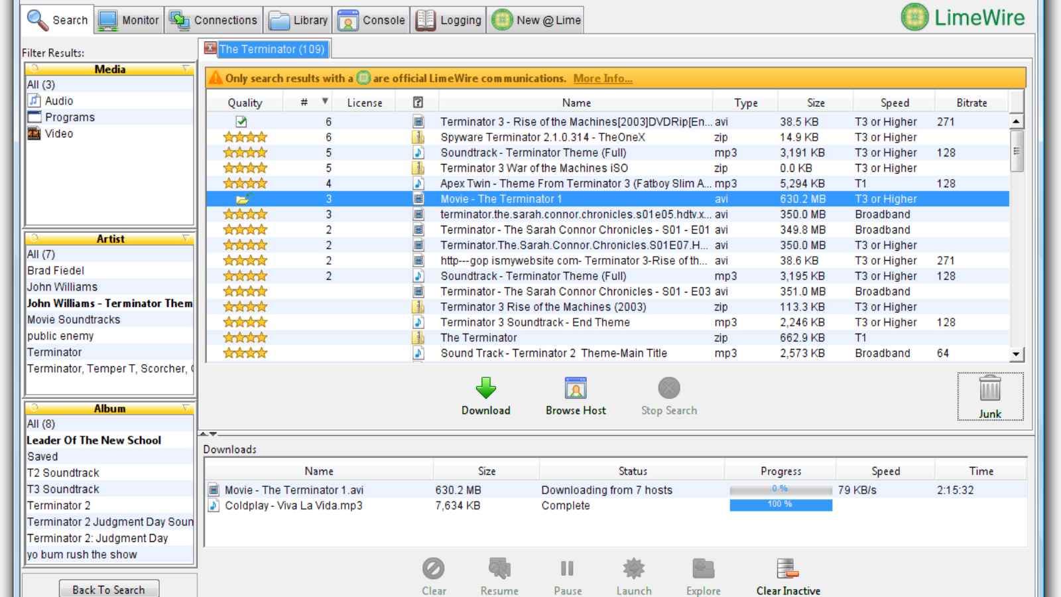This screenshot has height=597, width=1061.
Task: Open the New @ Lime tab
Action: [536, 20]
